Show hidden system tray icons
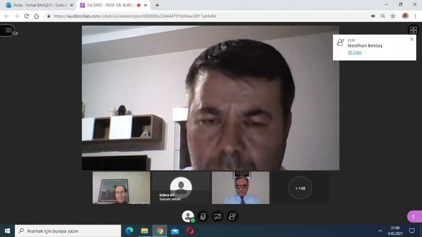The width and height of the screenshot is (422, 237). [x=380, y=231]
